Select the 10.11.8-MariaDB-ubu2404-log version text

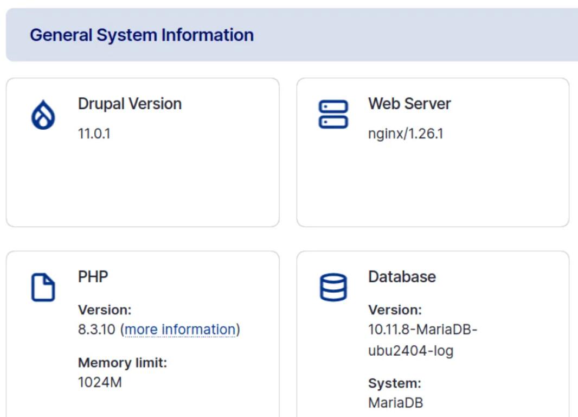click(422, 340)
